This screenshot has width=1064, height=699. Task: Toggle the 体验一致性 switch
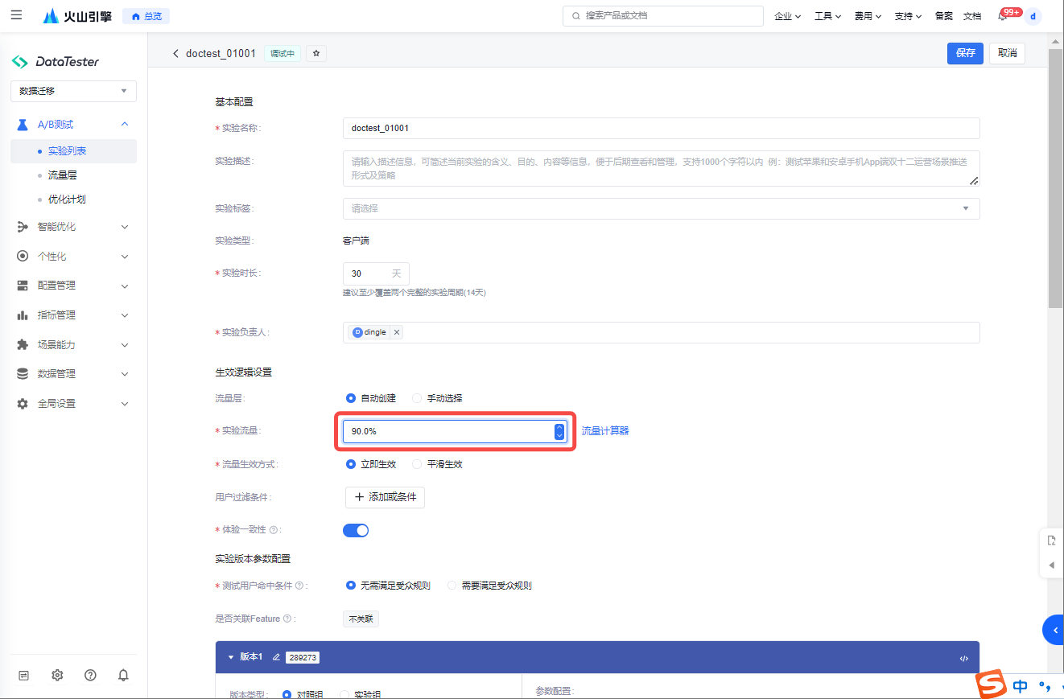(x=356, y=530)
